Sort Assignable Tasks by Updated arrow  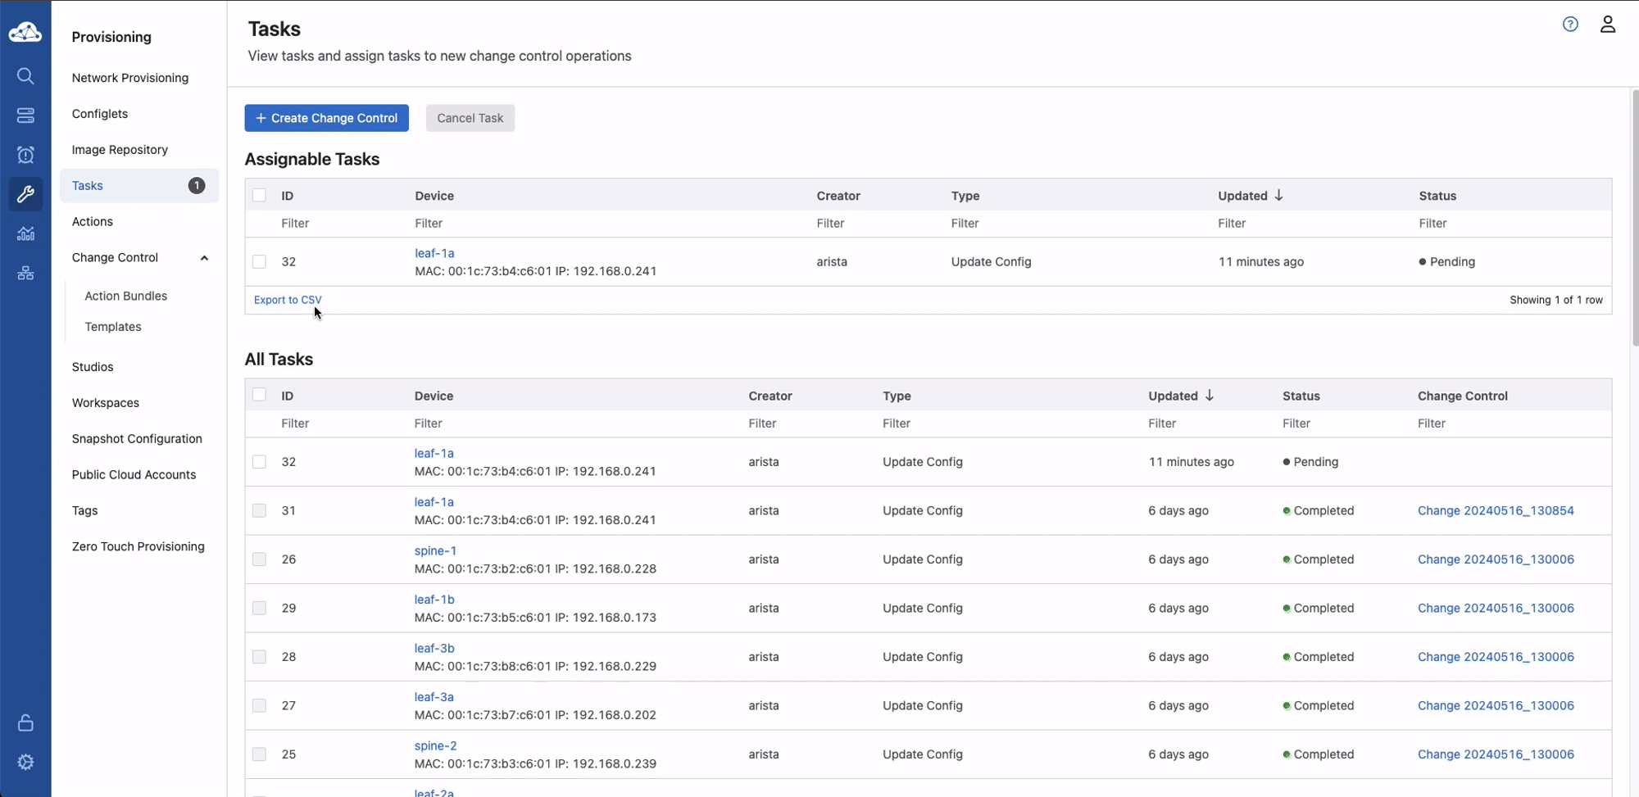tap(1278, 195)
